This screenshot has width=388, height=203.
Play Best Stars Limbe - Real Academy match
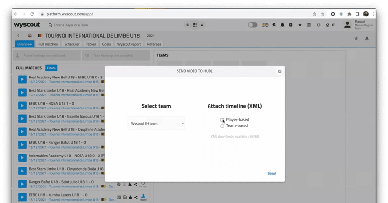[22, 93]
